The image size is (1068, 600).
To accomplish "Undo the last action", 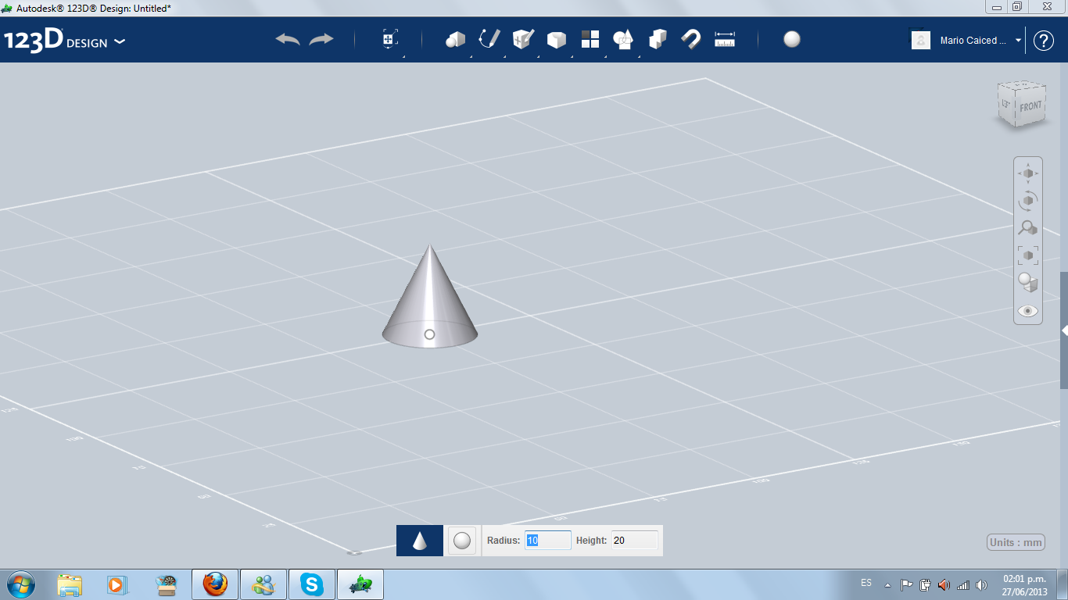I will point(288,39).
